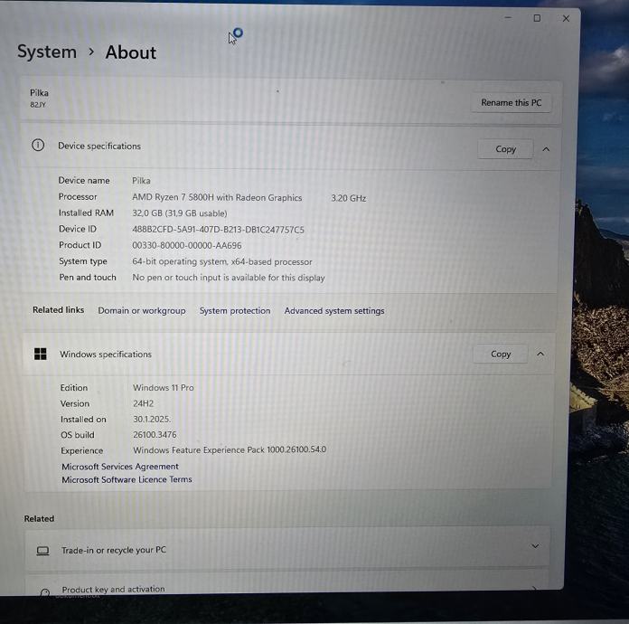The width and height of the screenshot is (629, 624).
Task: Select the Version value 24H2
Action: 143,403
